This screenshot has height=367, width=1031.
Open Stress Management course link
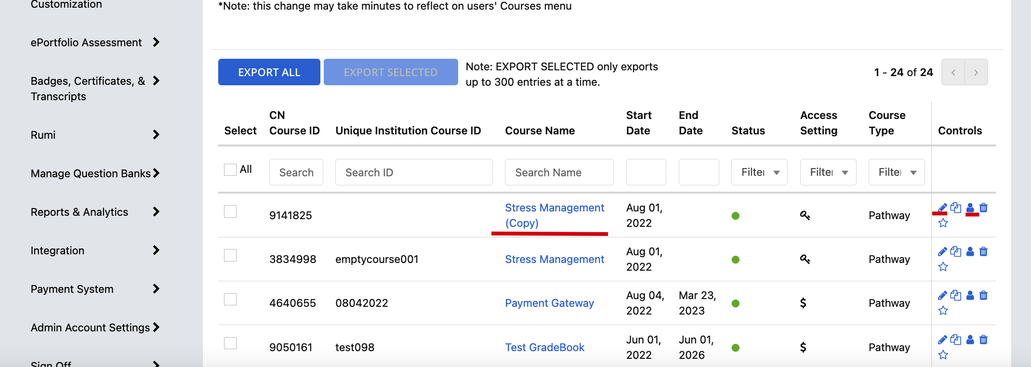(x=555, y=259)
